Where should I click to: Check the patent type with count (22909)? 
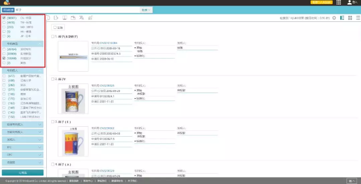point(4,54)
